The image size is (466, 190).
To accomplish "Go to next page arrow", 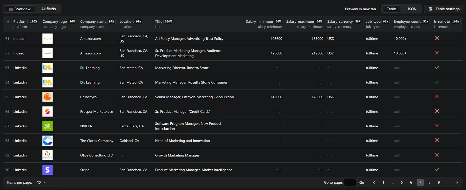I will (x=457, y=182).
